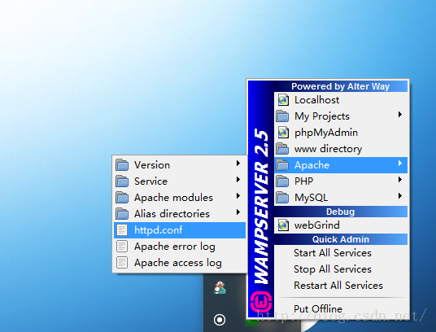Open webGrind under Debug

[341, 225]
